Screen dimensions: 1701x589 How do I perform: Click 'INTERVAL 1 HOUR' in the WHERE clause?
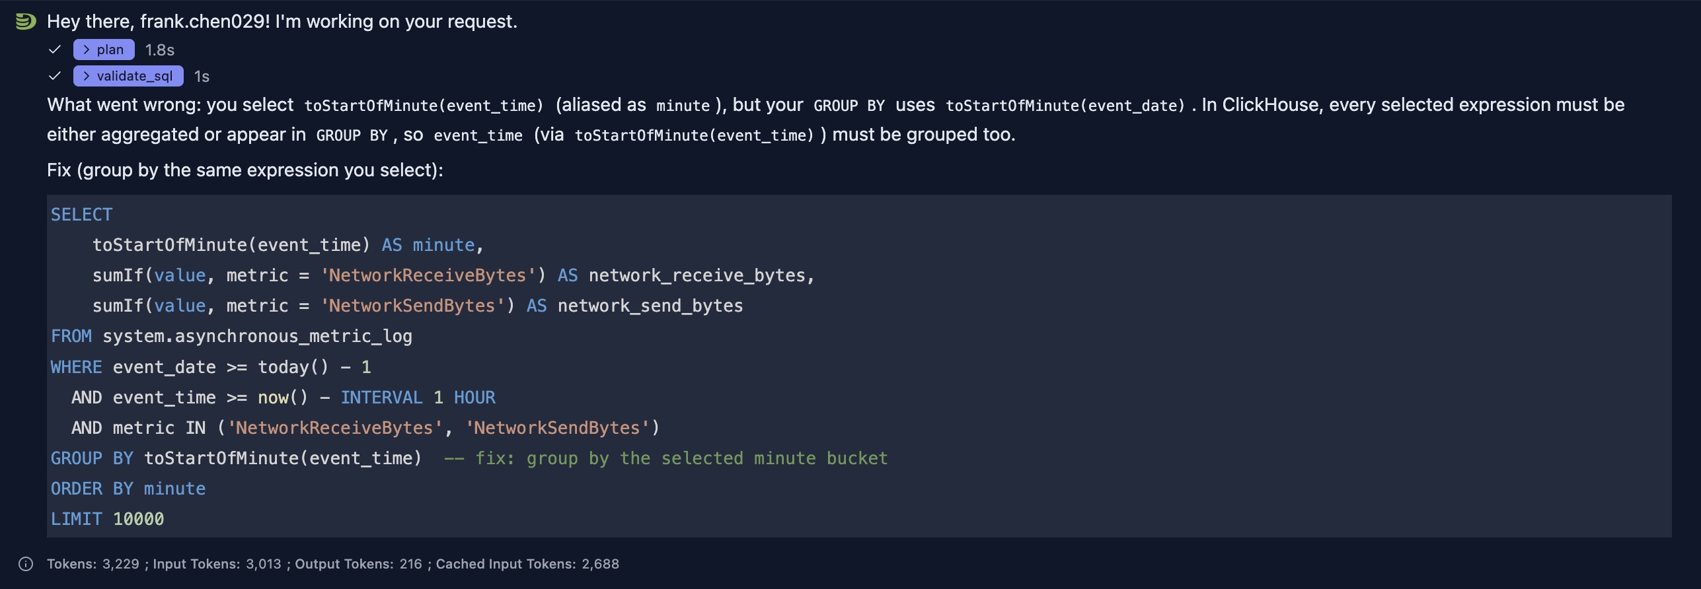click(x=418, y=398)
